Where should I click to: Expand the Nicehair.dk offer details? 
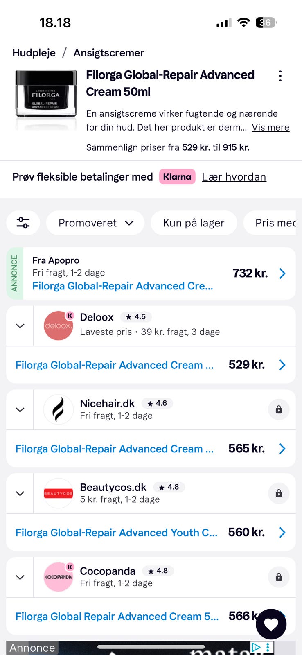pyautogui.click(x=20, y=409)
